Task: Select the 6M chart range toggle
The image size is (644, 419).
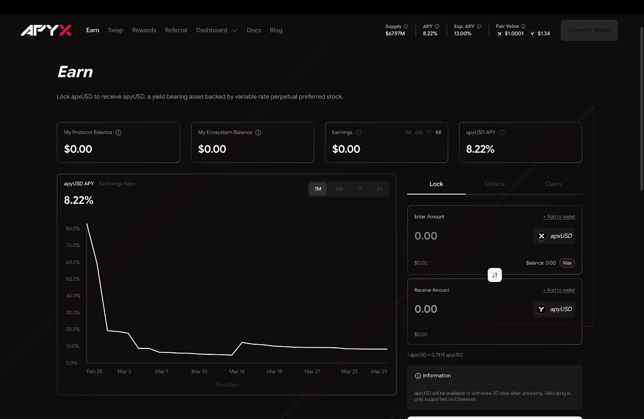Action: (x=339, y=189)
